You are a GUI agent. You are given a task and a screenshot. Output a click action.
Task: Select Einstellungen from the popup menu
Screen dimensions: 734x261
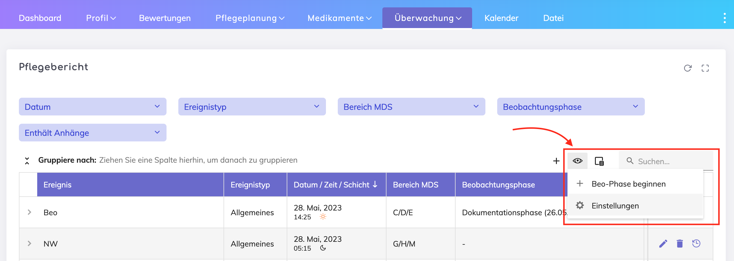pos(615,206)
